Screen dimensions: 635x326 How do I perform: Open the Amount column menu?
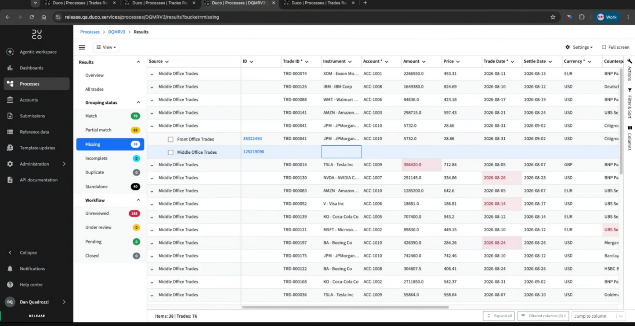click(424, 62)
